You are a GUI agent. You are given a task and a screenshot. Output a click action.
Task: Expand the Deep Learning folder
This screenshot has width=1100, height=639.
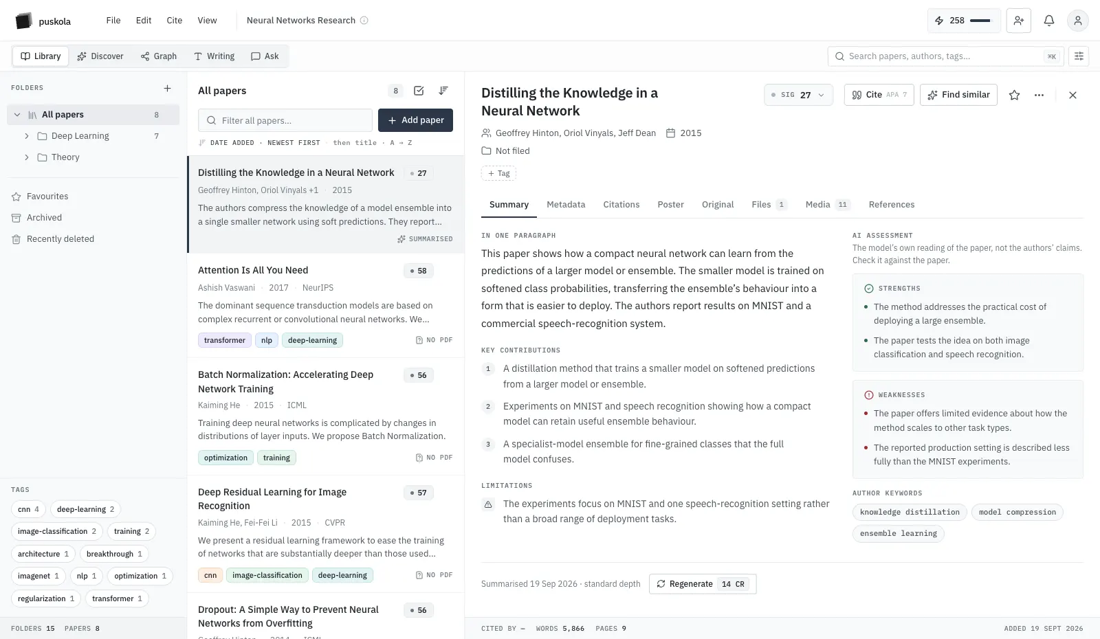(27, 136)
